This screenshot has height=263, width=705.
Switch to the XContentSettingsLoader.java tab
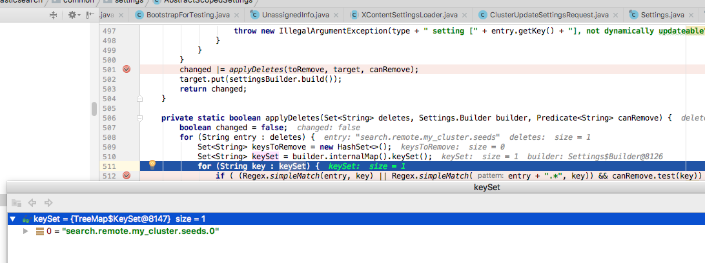click(411, 15)
